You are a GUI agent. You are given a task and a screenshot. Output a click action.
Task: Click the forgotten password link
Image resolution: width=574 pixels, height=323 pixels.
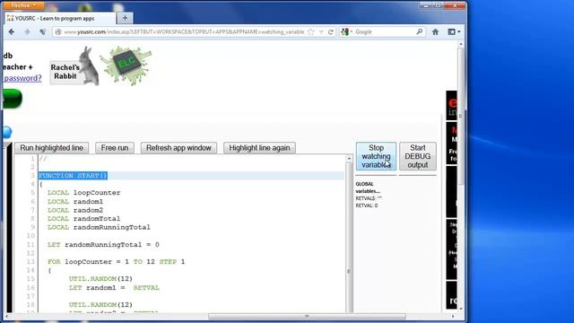(22, 78)
